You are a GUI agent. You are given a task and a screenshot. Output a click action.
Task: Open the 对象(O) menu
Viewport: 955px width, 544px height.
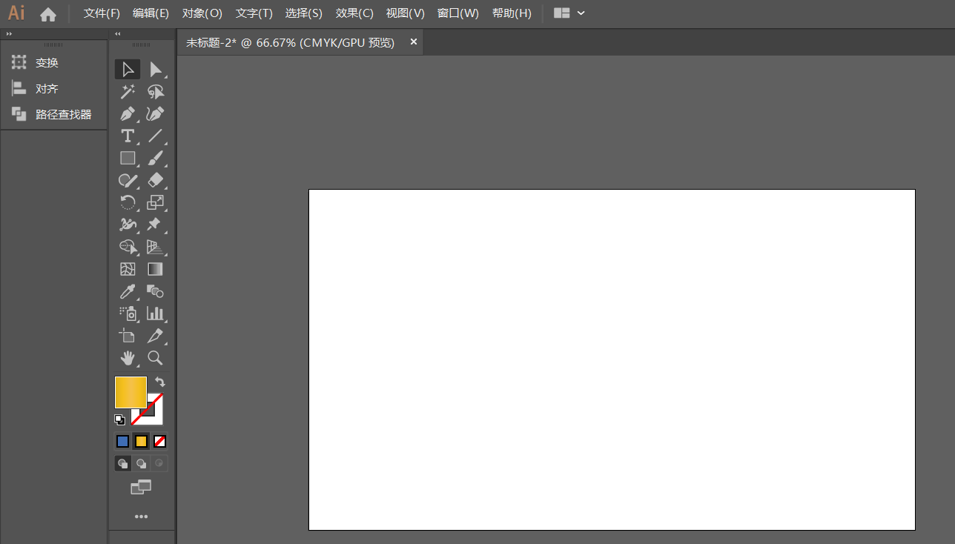[202, 13]
